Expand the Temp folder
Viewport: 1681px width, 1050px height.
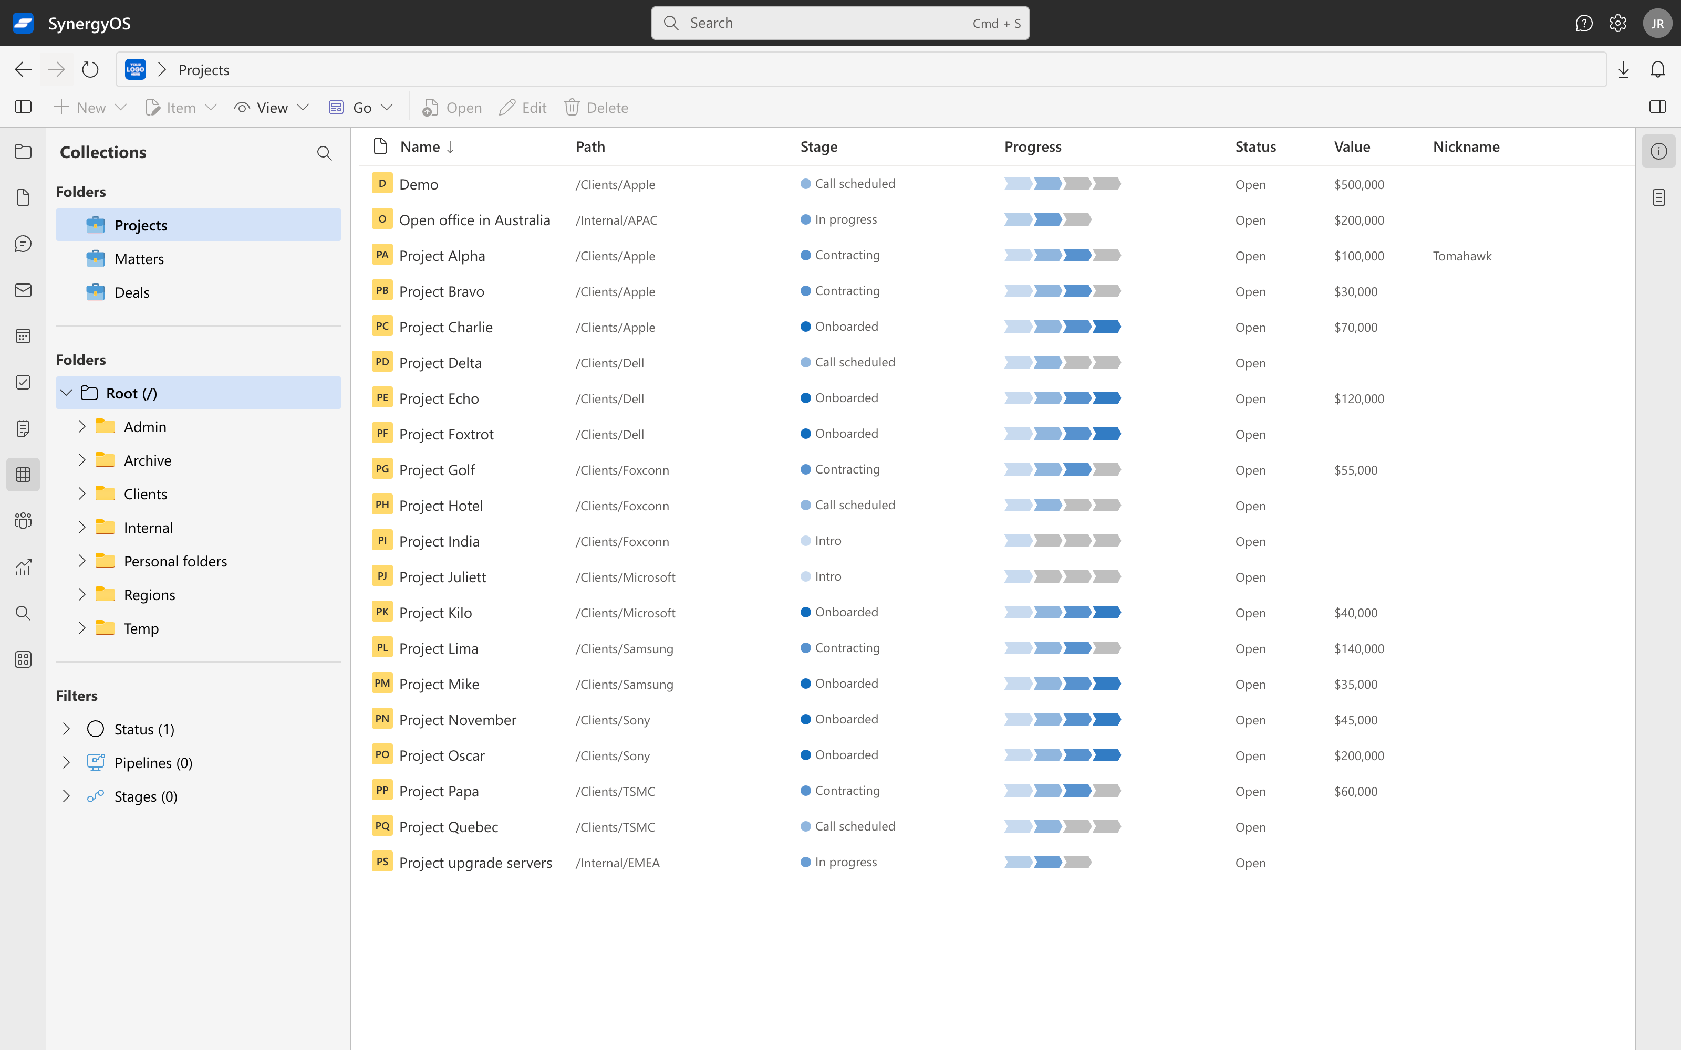tap(82, 628)
